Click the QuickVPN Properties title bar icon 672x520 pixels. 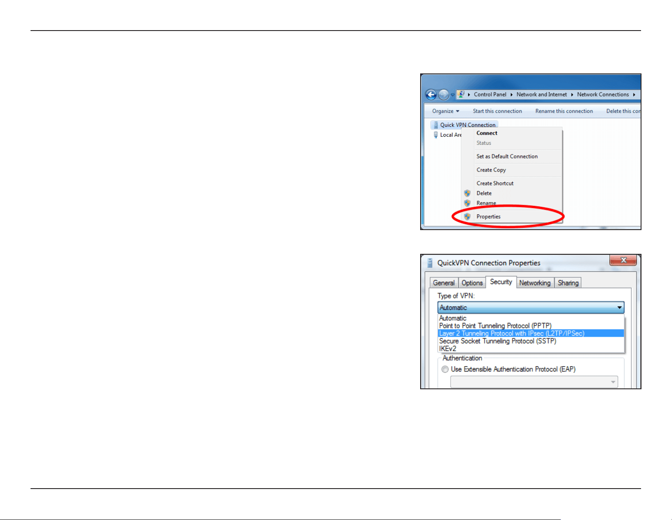tap(430, 263)
